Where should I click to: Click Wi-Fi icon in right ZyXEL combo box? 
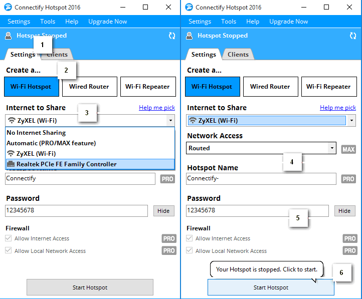[x=193, y=120]
